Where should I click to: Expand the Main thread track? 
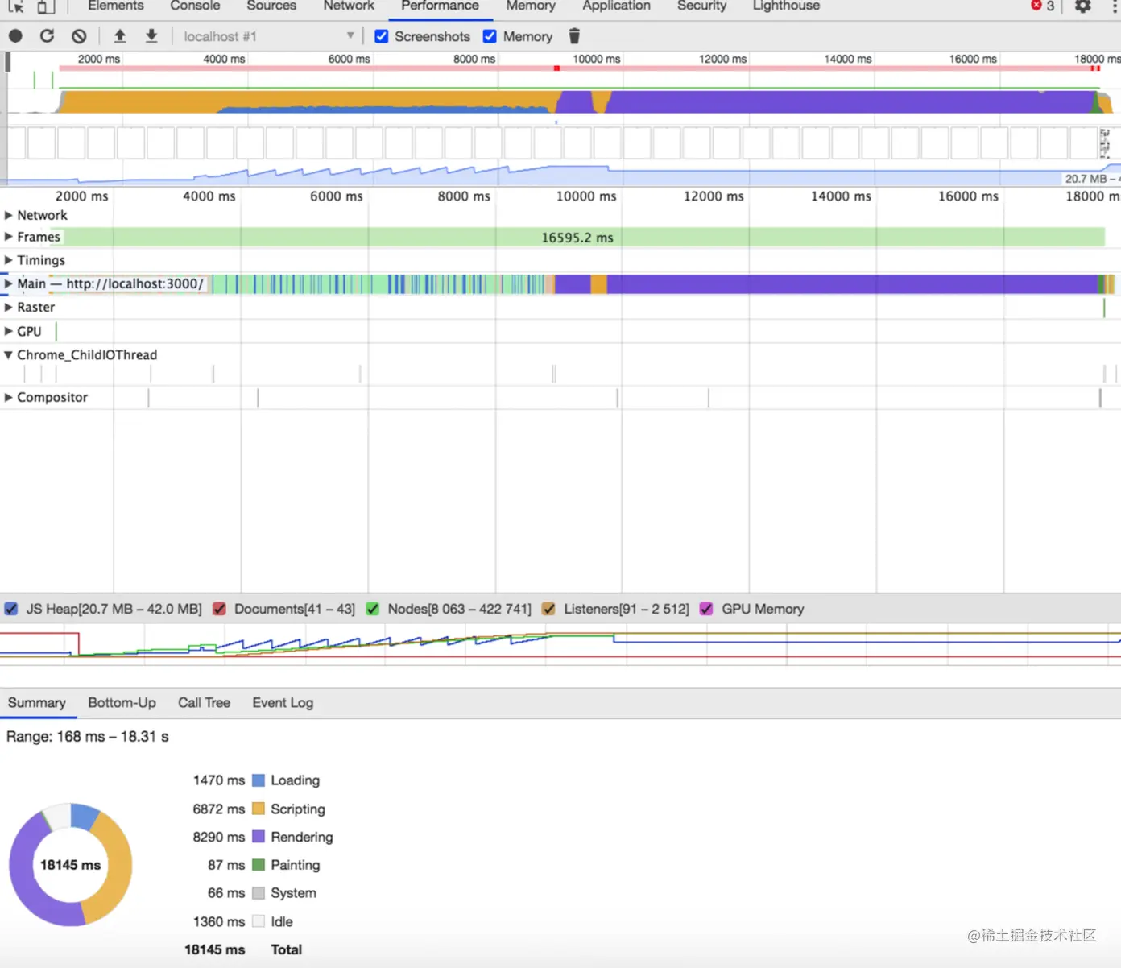point(9,283)
